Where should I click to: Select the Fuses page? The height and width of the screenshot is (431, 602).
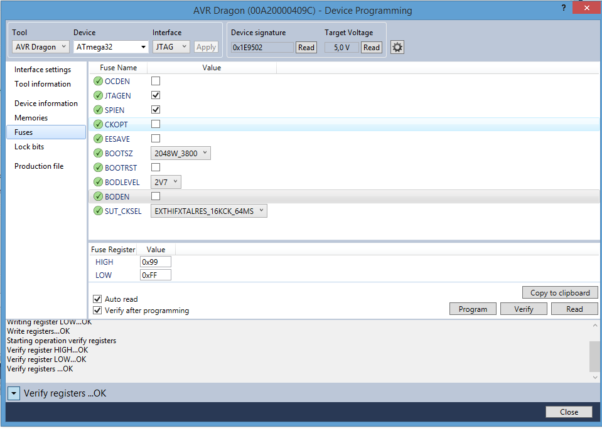point(46,132)
